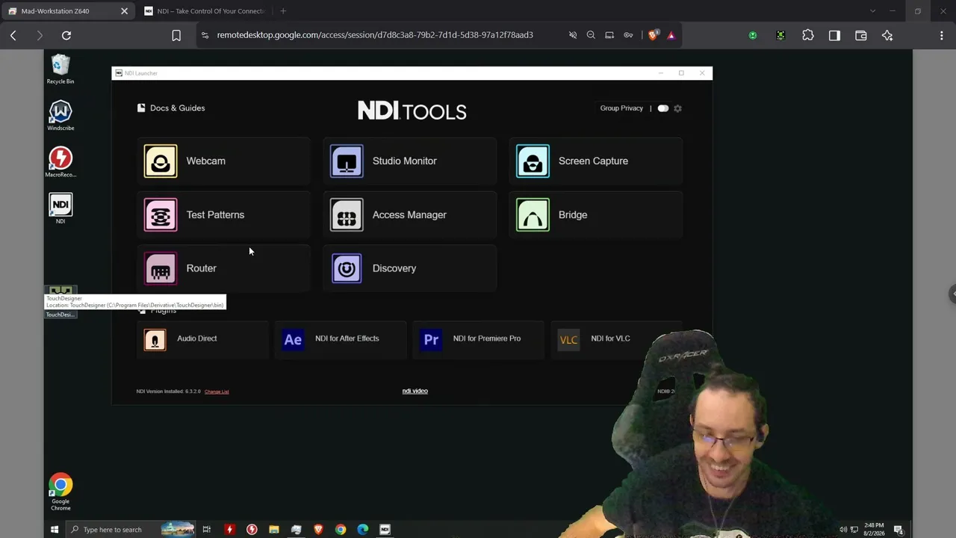
Task: Select the NDI desktop shortcut
Action: click(x=60, y=208)
